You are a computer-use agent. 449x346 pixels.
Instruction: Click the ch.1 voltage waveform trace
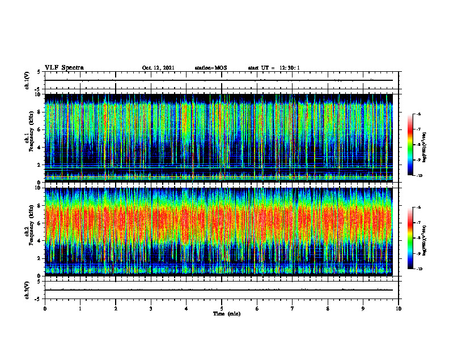(x=219, y=80)
